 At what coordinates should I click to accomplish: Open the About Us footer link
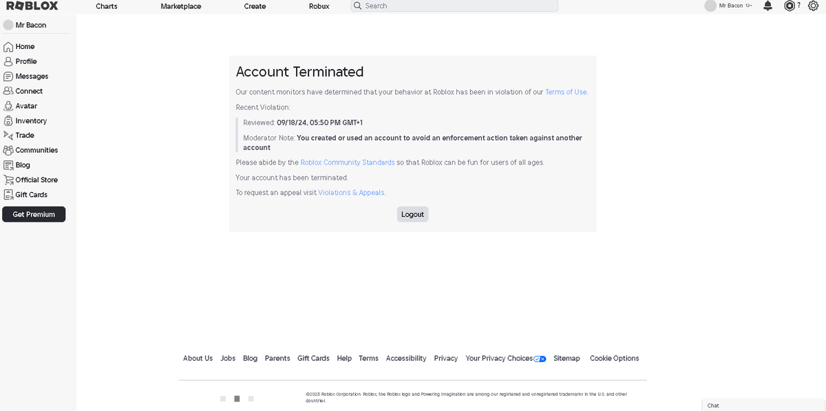[198, 359]
